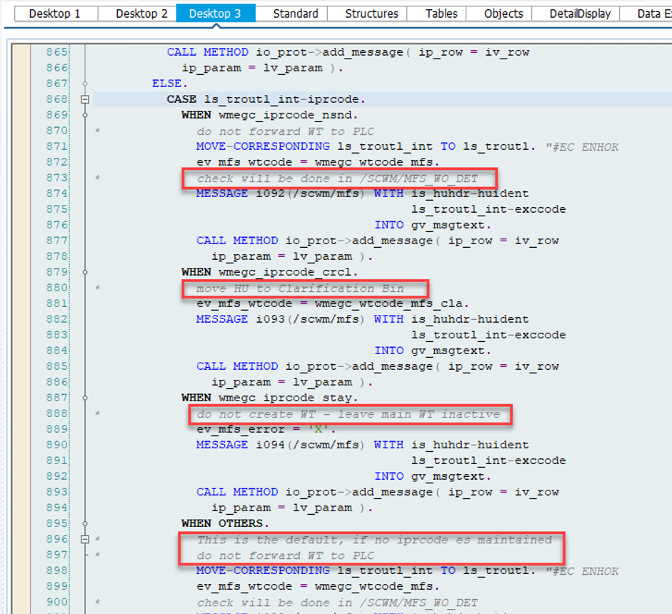This screenshot has width=672, height=614.
Task: Click comment 'check will be done' on line 873
Action: tap(337, 178)
